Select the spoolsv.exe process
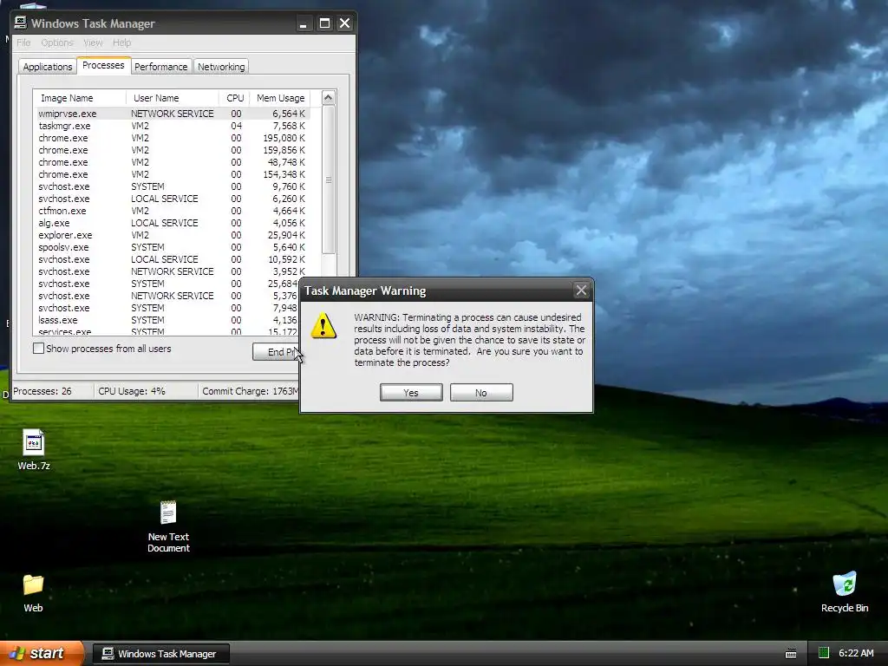Viewport: 888px width, 666px height. click(x=172, y=247)
